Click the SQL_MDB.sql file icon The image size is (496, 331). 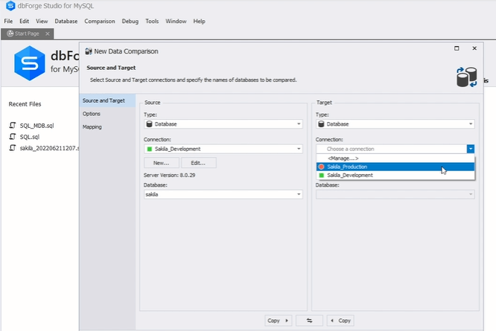point(13,126)
